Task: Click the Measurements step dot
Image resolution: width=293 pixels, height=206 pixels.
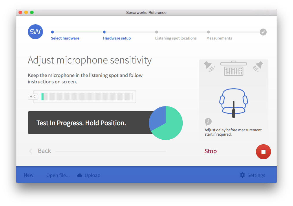Action: click(208, 32)
